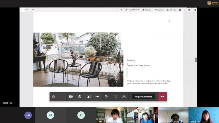Open more actions ellipsis menu
Viewport: 219px width, 123px height.
click(97, 97)
